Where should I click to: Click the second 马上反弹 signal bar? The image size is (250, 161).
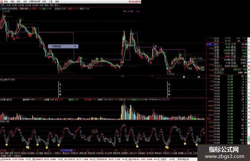(x=167, y=89)
